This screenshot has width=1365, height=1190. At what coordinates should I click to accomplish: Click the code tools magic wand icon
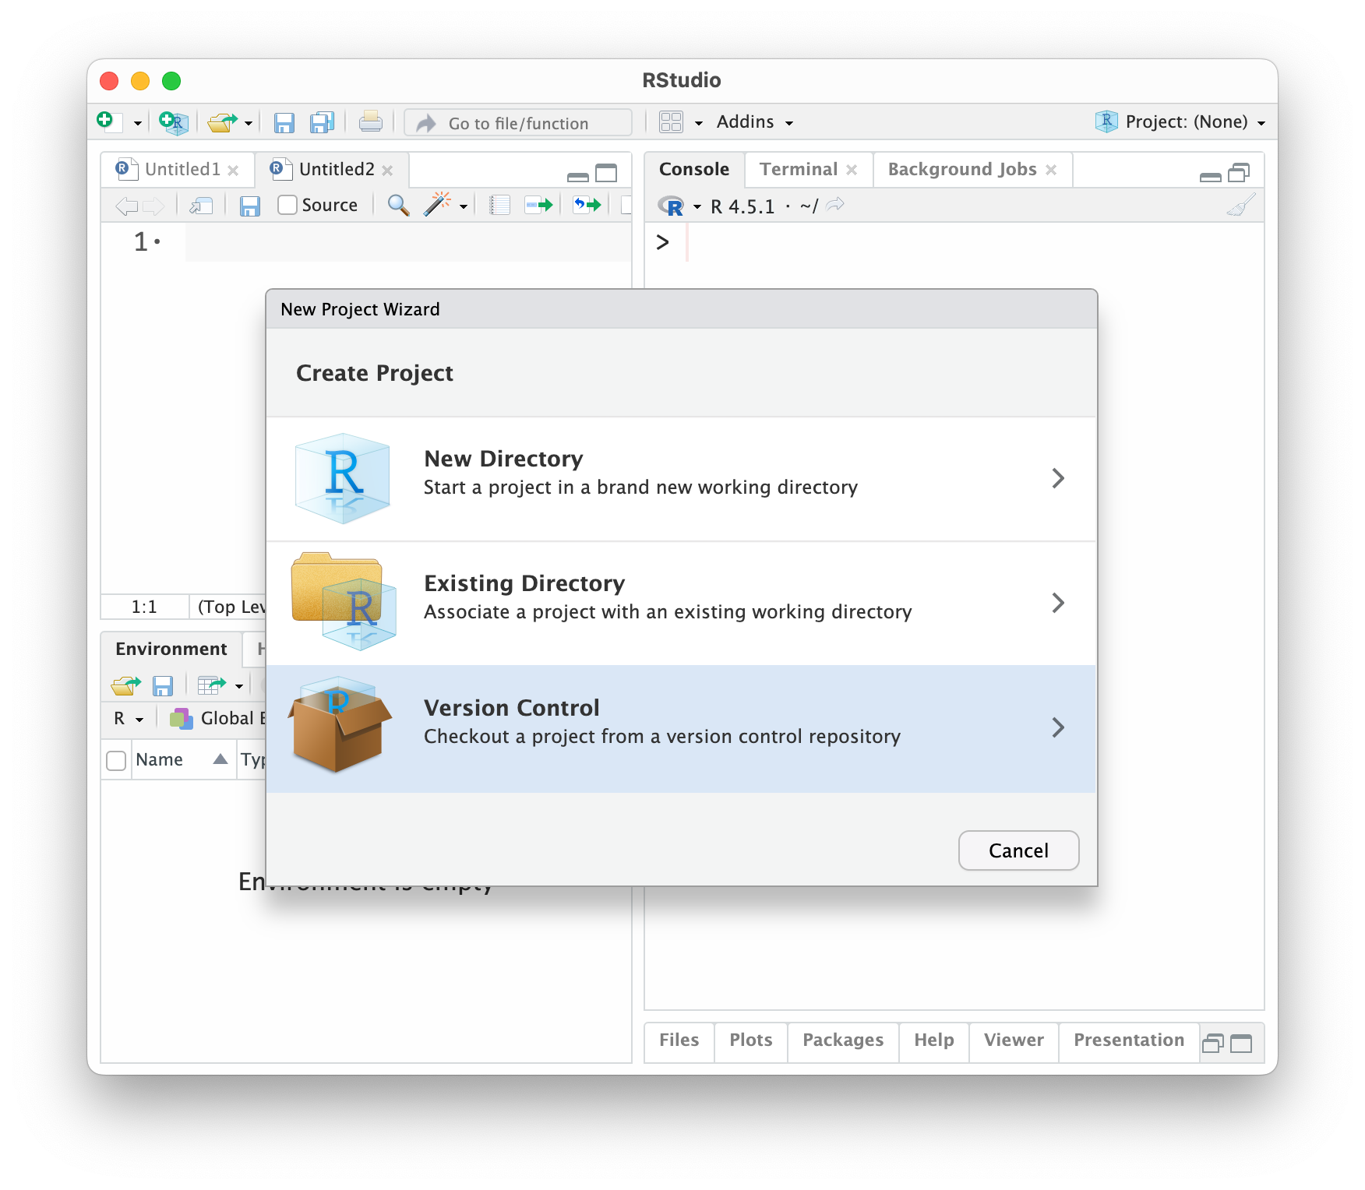point(437,205)
